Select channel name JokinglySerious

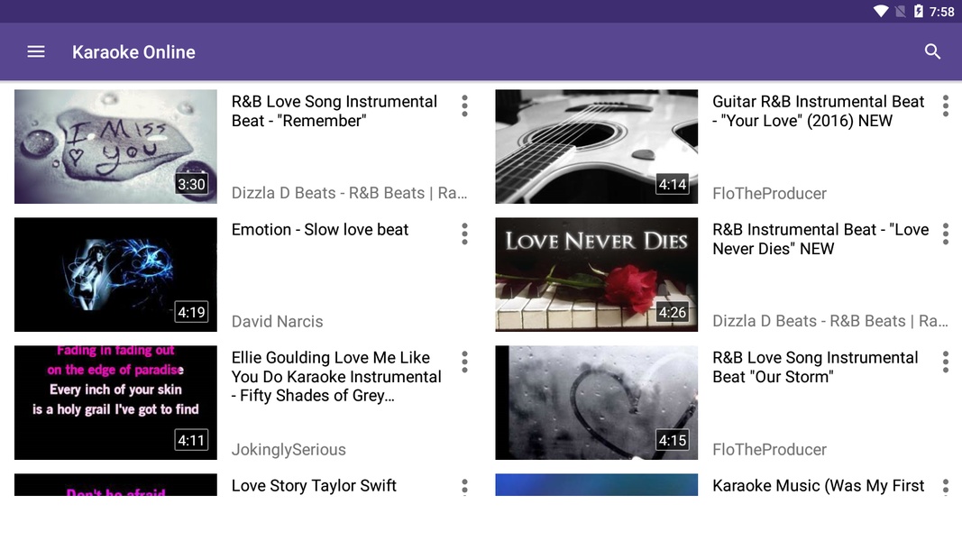coord(289,450)
